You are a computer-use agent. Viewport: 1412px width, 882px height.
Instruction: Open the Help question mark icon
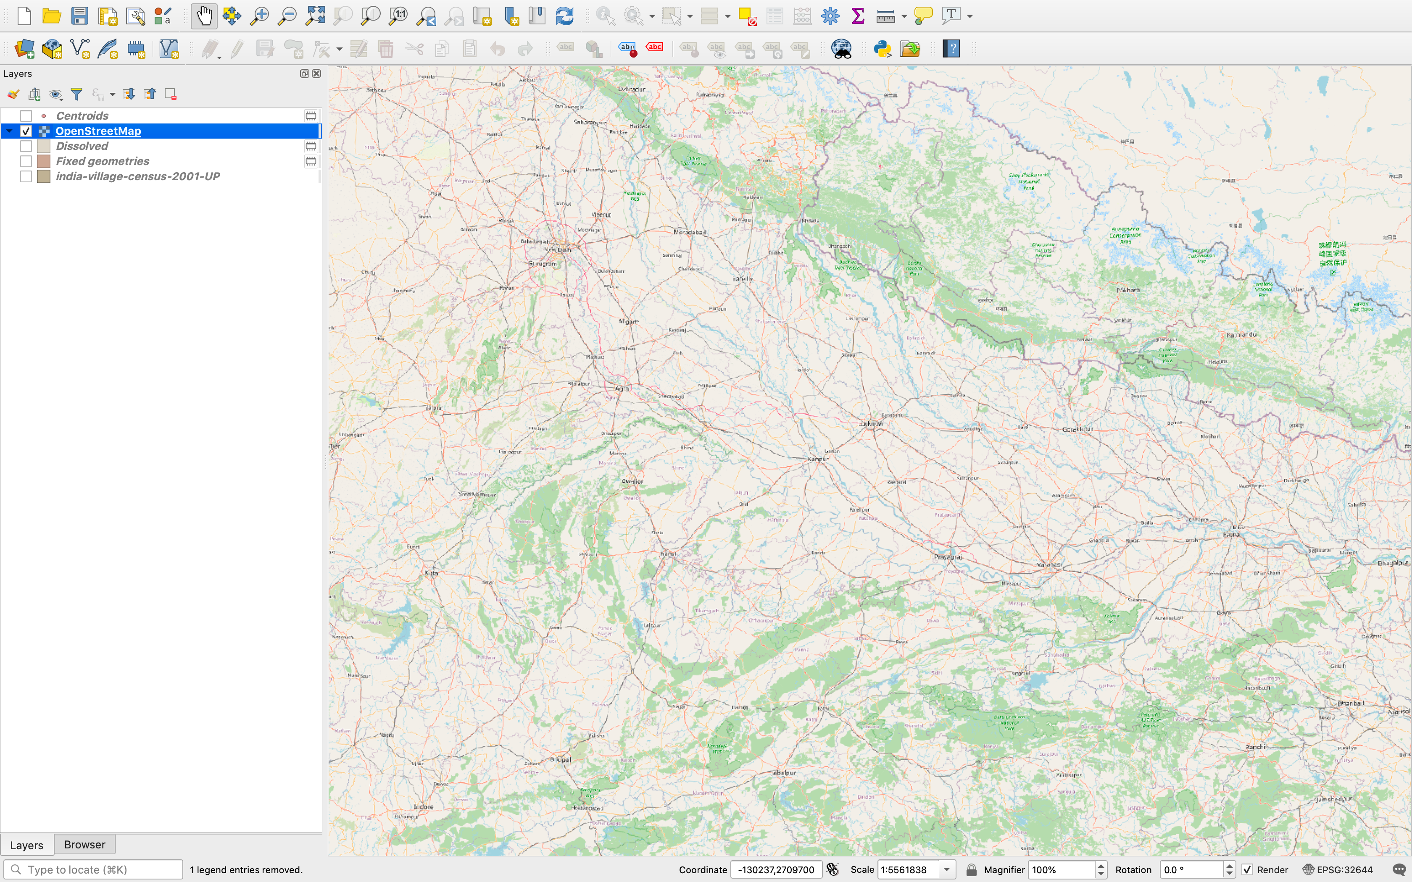[x=951, y=49]
